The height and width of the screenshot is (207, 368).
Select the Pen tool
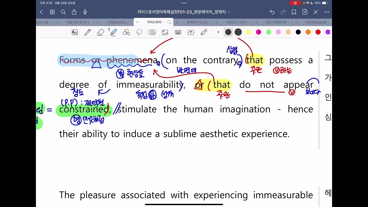(x=88, y=32)
